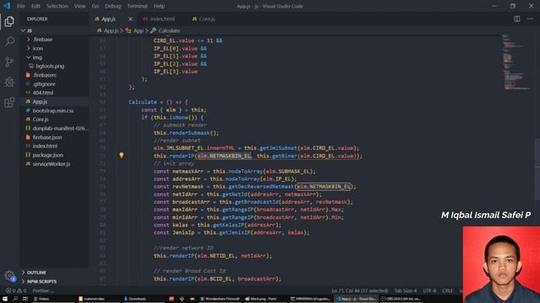
Task: Open the Downloads taskbar window
Action: coord(135,299)
